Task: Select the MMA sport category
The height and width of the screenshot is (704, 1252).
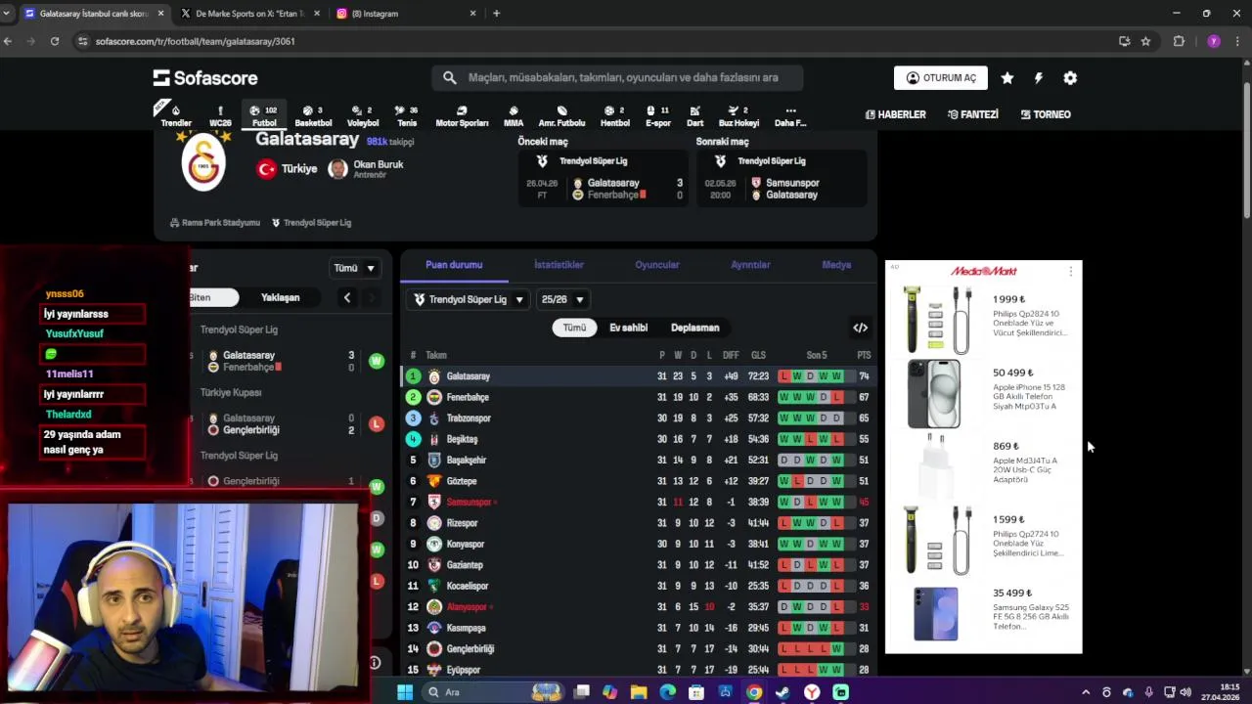Action: [514, 115]
